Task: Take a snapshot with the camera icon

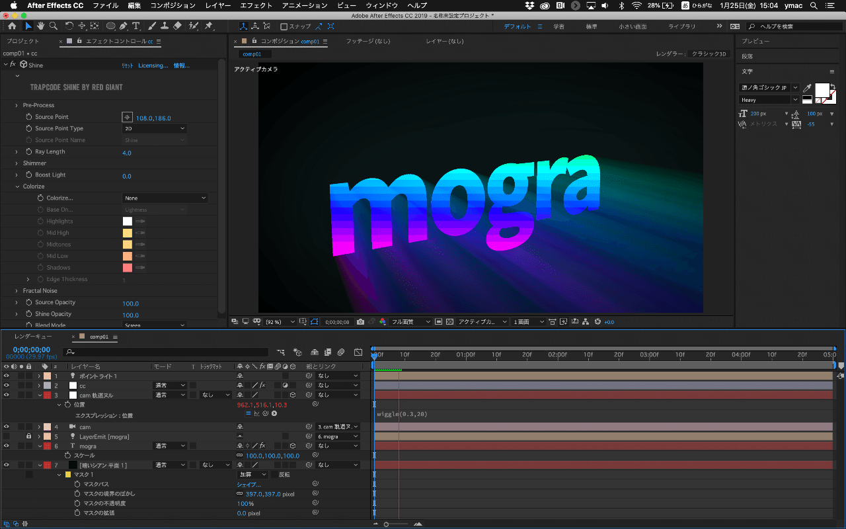Action: (360, 321)
